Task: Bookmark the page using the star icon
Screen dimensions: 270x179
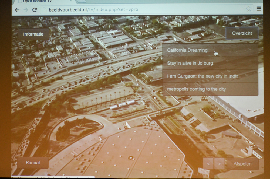Action: click(x=248, y=9)
